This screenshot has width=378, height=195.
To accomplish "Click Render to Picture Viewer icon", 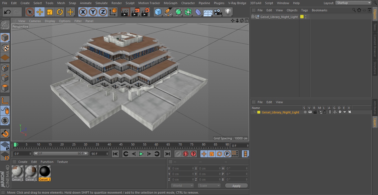I will tap(136, 12).
